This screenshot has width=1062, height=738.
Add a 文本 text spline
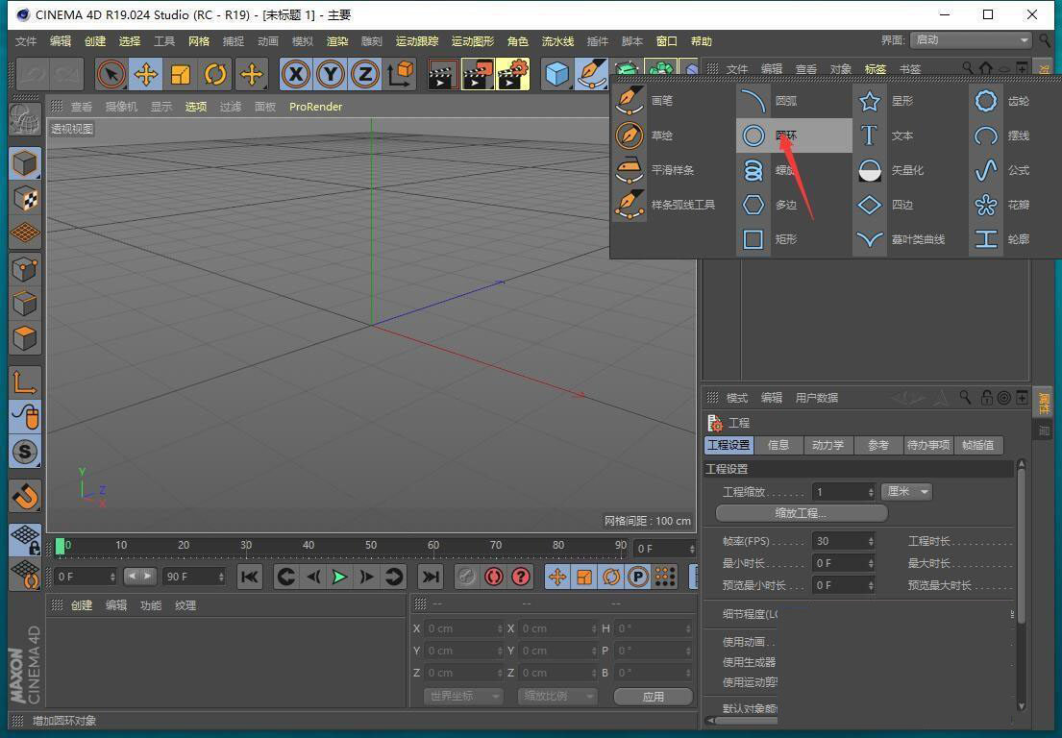tap(910, 135)
